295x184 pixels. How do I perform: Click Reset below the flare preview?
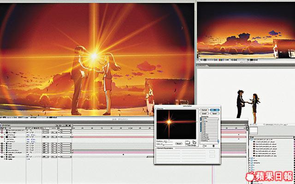pyautogui.click(x=179, y=144)
